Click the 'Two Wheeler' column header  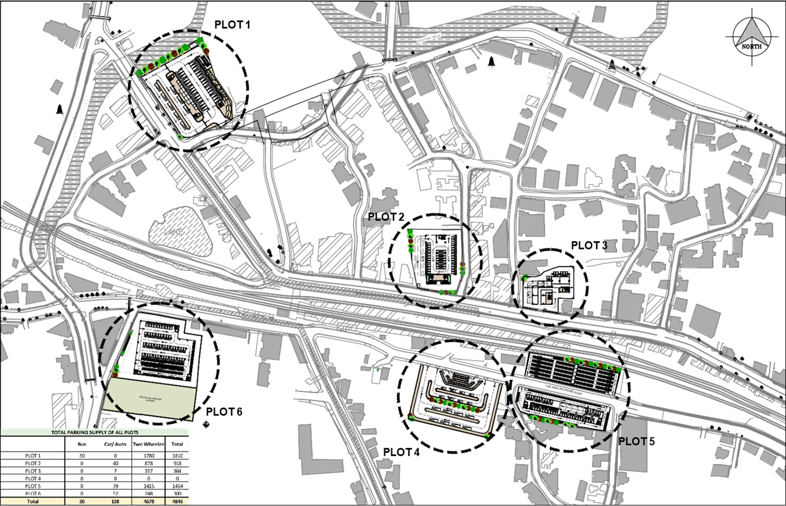[x=149, y=444]
